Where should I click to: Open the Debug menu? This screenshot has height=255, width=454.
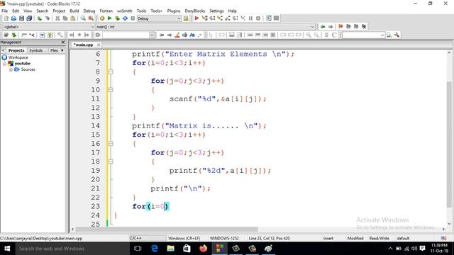89,11
